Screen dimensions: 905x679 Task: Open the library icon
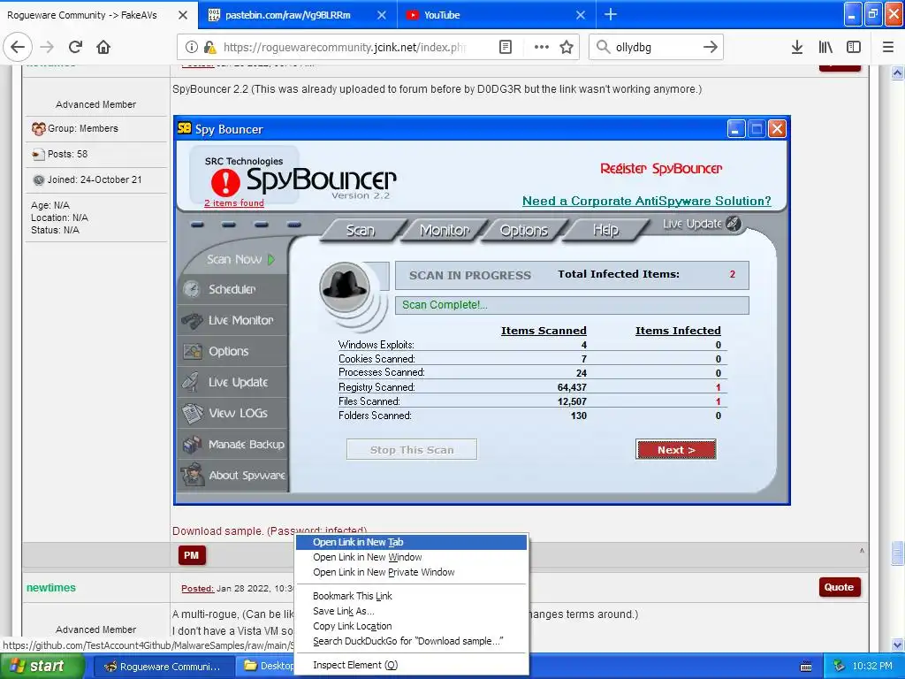coord(825,47)
